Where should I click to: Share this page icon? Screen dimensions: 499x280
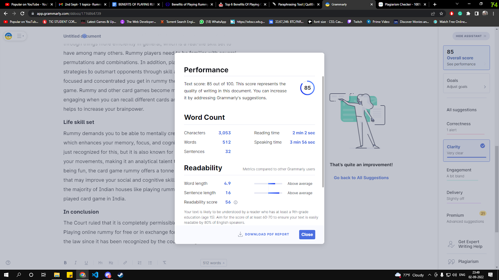tap(433, 14)
